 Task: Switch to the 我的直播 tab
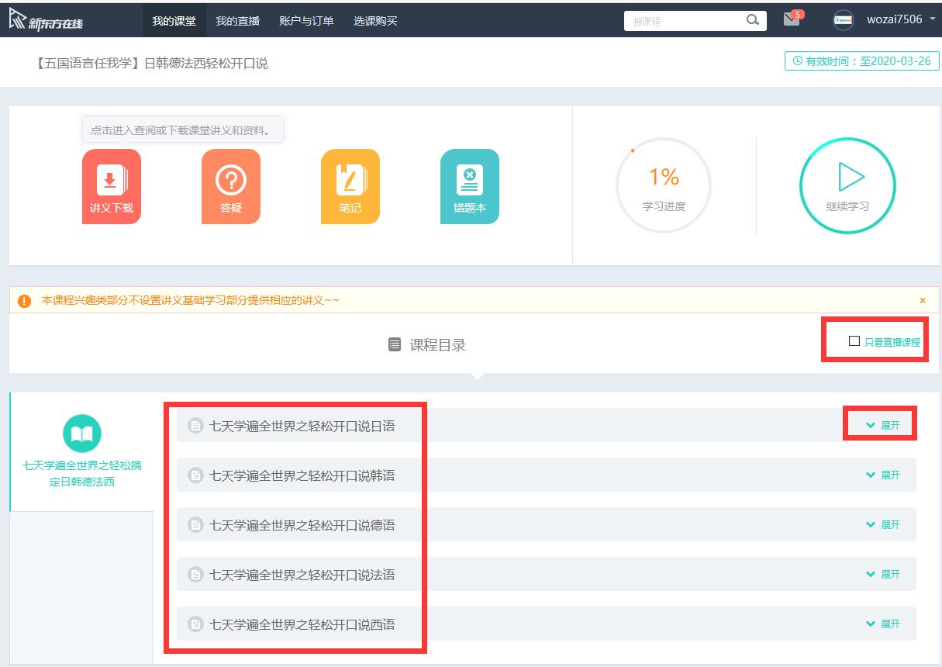[x=237, y=21]
